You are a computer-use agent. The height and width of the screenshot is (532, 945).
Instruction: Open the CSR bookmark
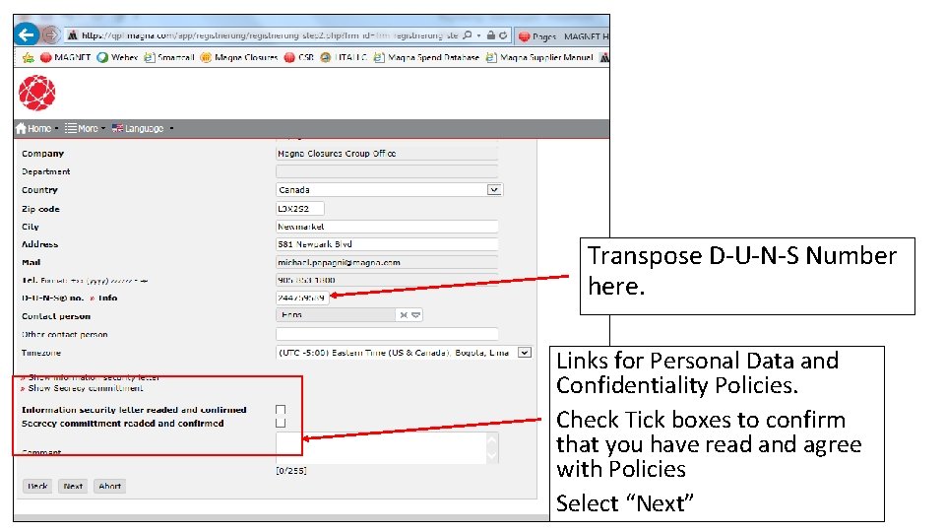(299, 58)
